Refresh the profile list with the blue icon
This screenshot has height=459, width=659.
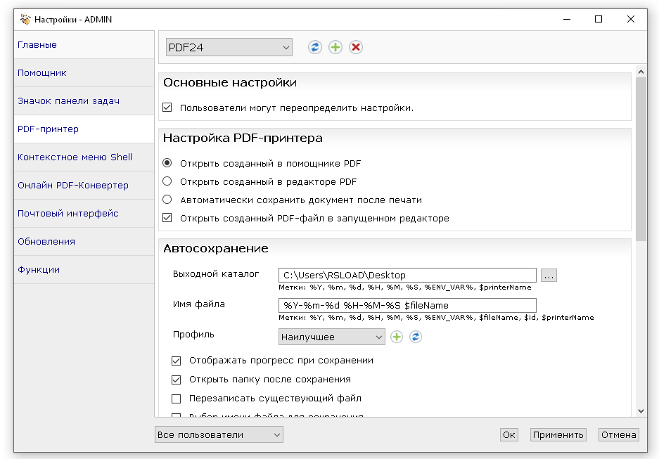coord(416,337)
